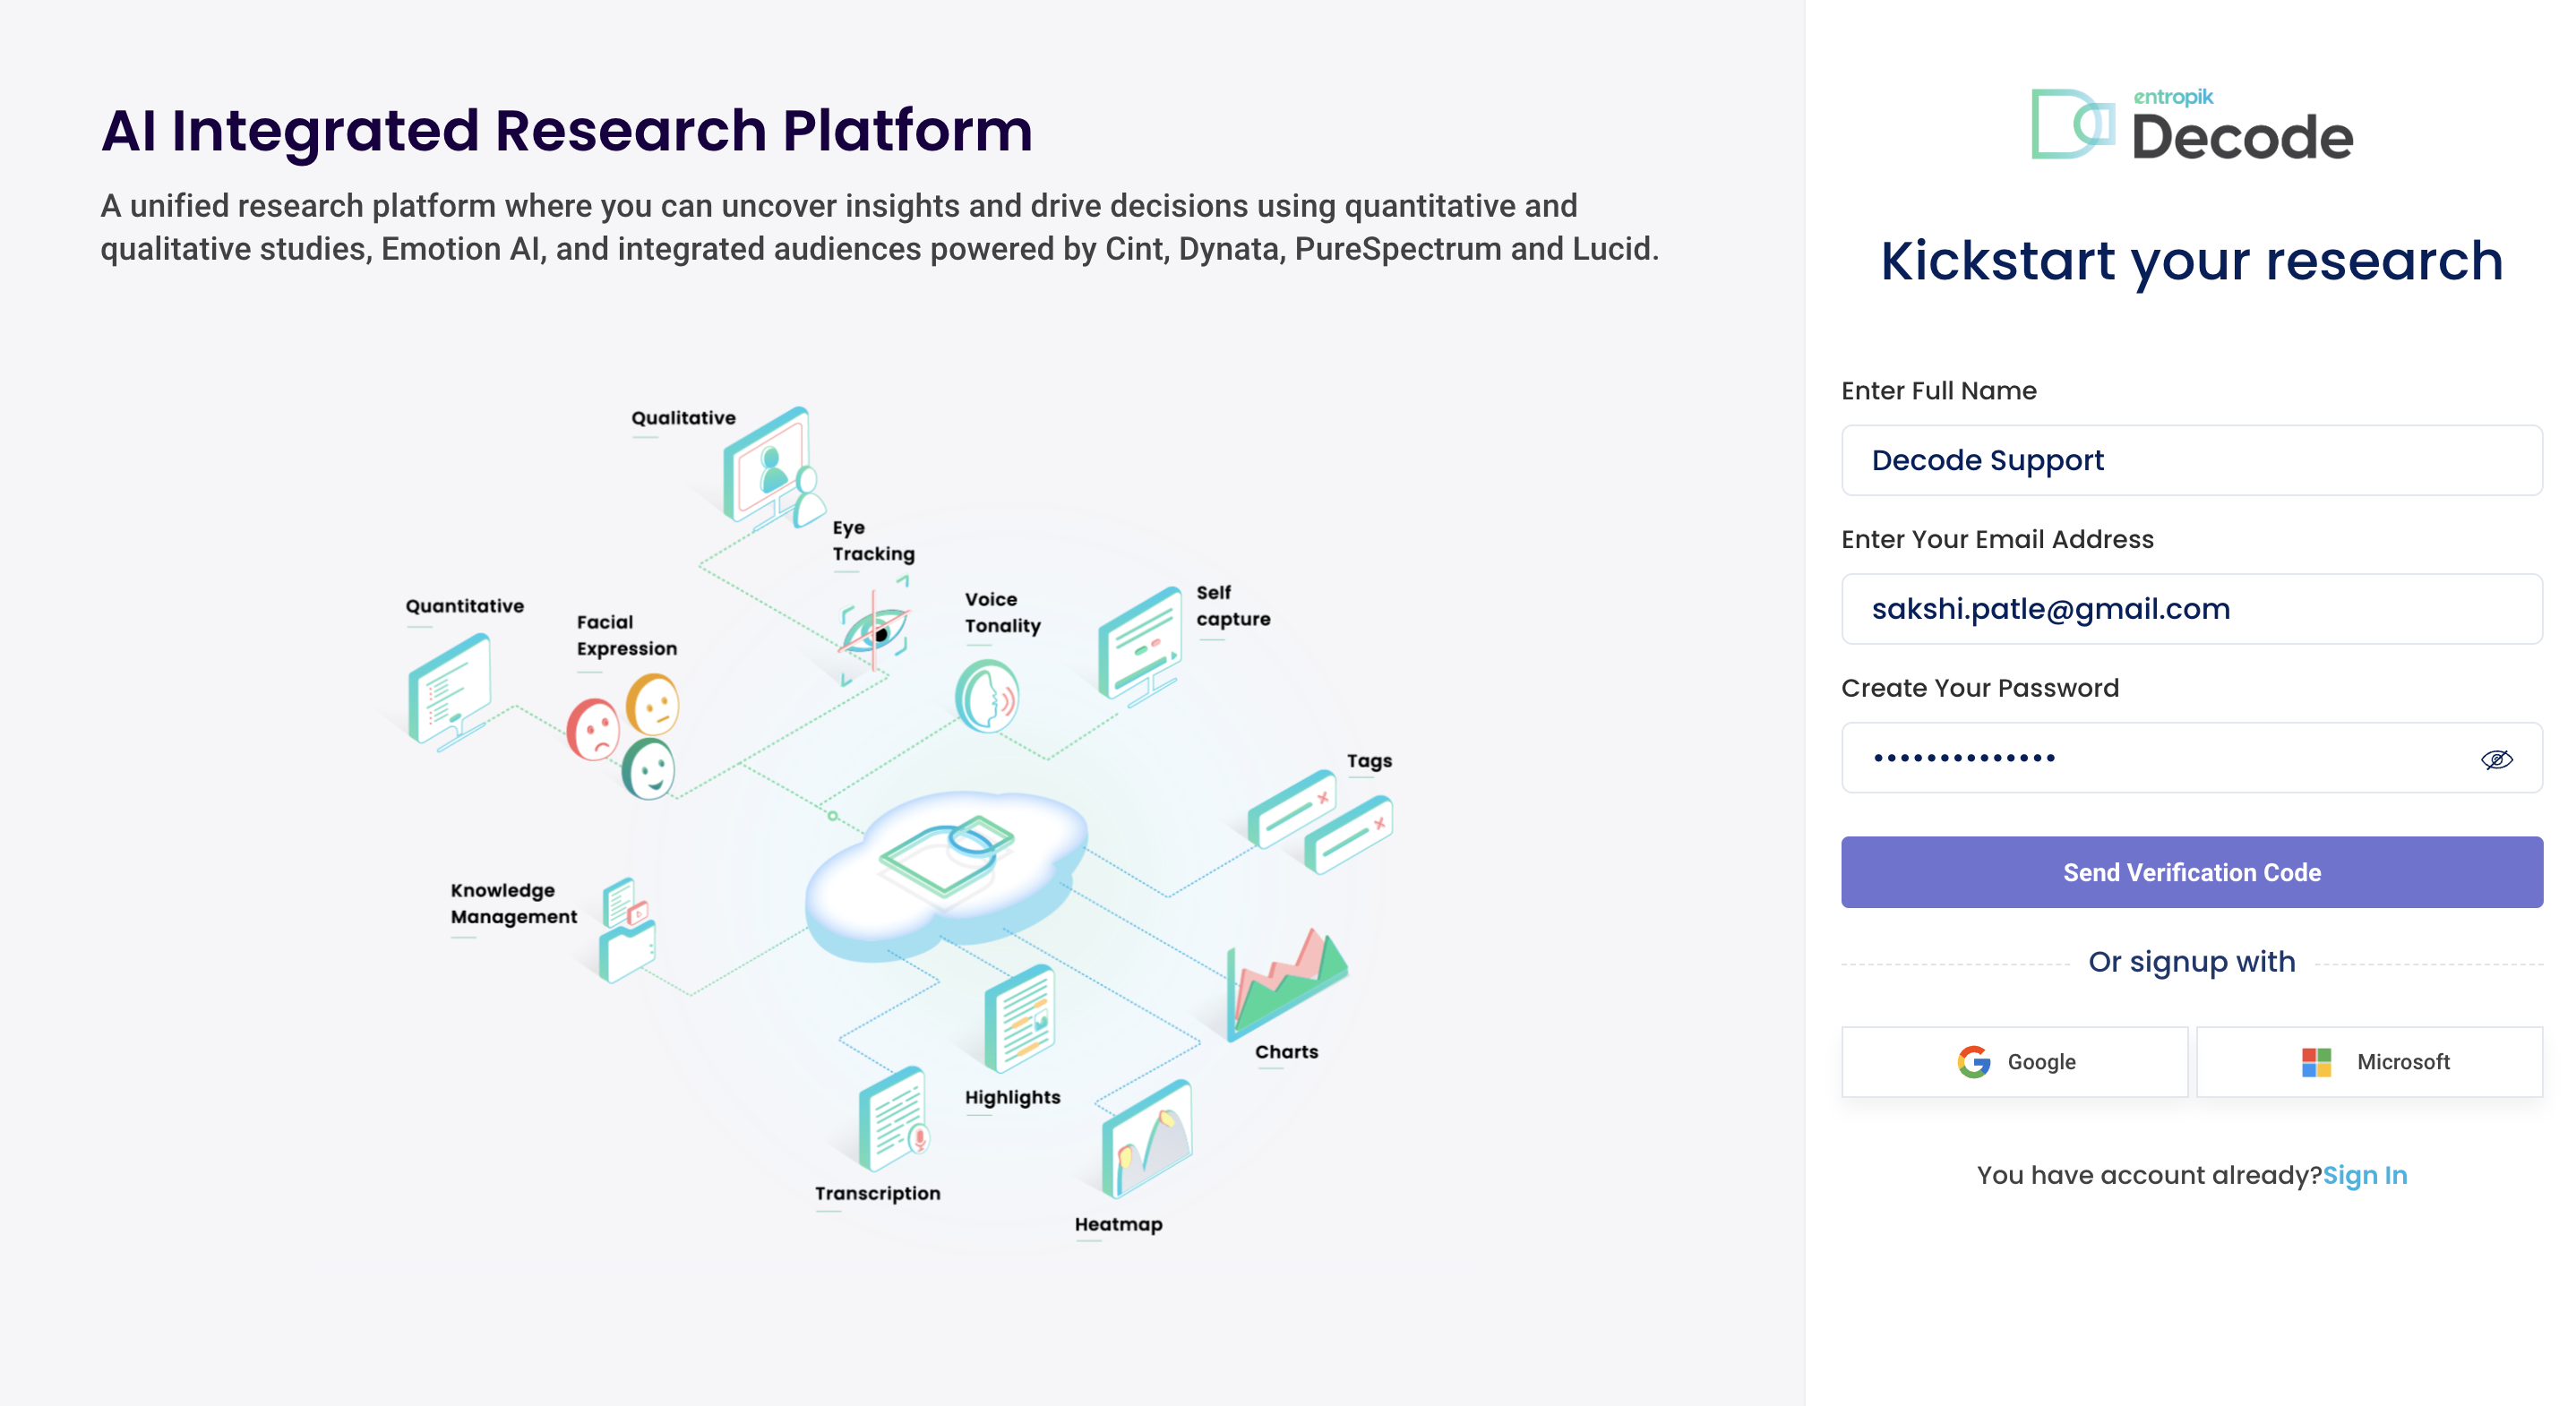The width and height of the screenshot is (2576, 1406).
Task: Click the Qualitative monitor icon
Action: (772, 468)
